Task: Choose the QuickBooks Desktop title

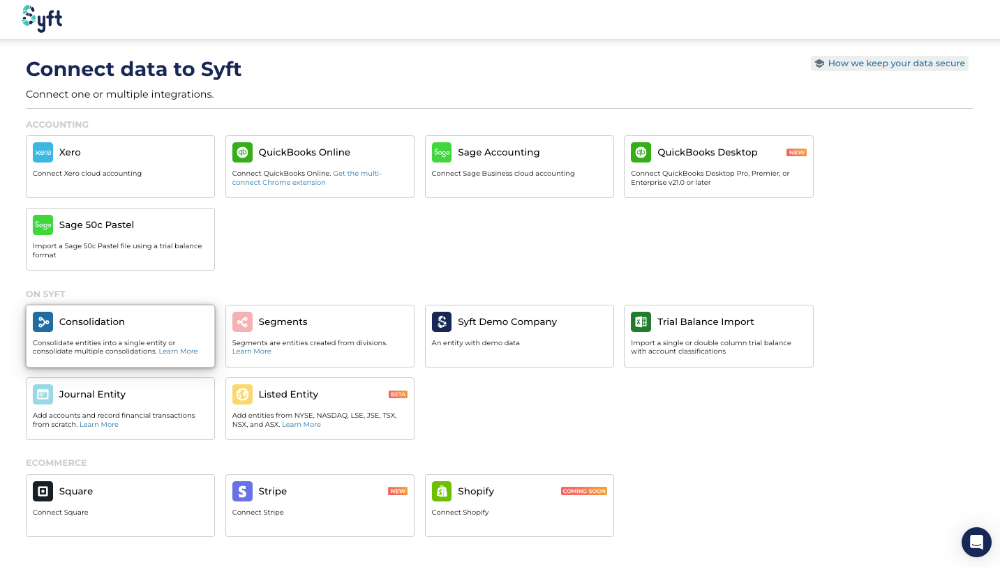Action: click(708, 152)
